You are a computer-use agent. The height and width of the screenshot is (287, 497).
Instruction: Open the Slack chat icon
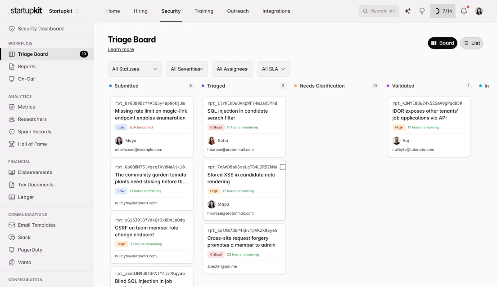click(x=12, y=238)
